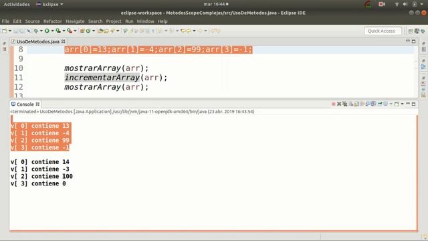Open the Edit menu
The image size is (428, 241).
tap(17, 21)
